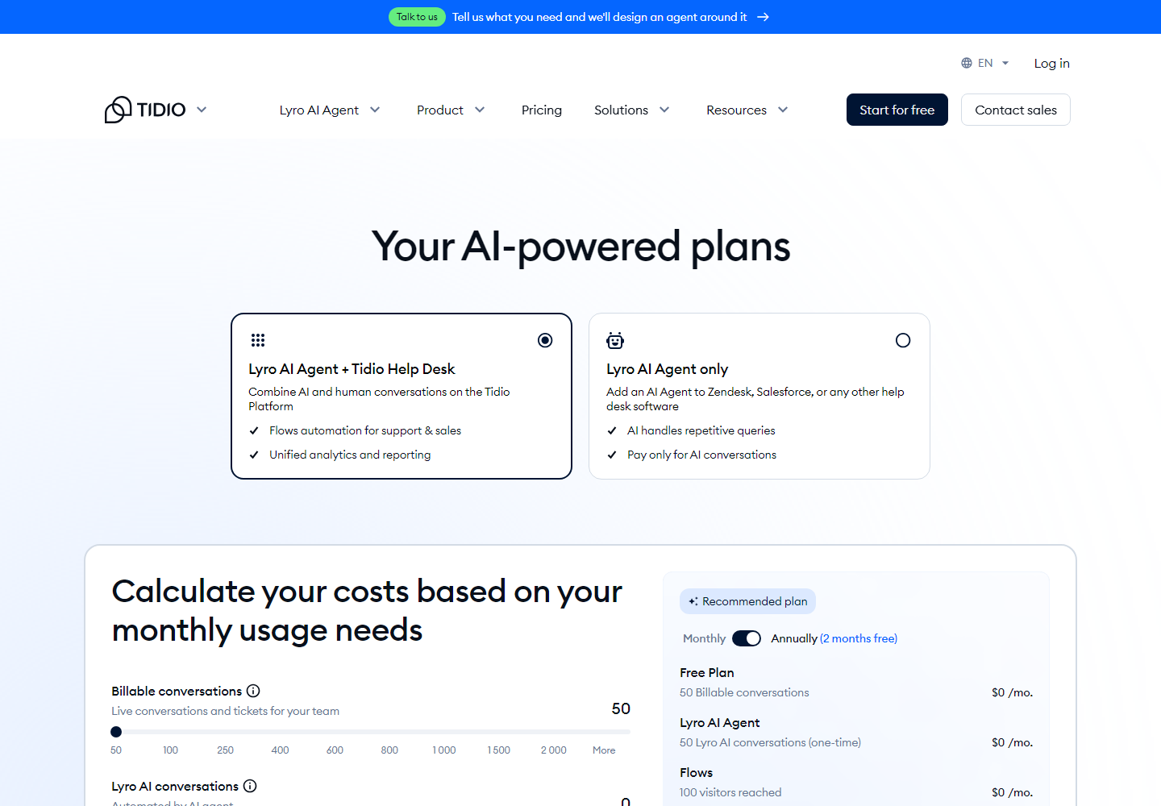
Task: Select Lyro AI Agent + Tidio Help Desk radio
Action: coord(545,340)
